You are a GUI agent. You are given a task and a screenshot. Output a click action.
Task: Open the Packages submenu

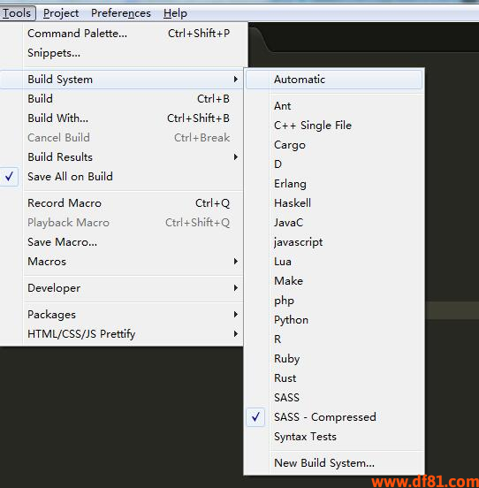coord(121,315)
